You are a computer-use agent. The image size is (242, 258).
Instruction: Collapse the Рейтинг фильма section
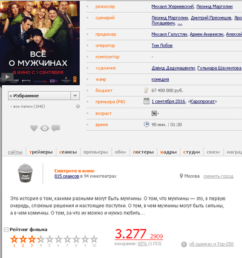click(x=6, y=230)
